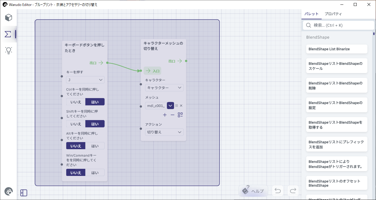Set Shift key option to はい
Image resolution: width=376 pixels, height=200 pixels.
(95, 124)
